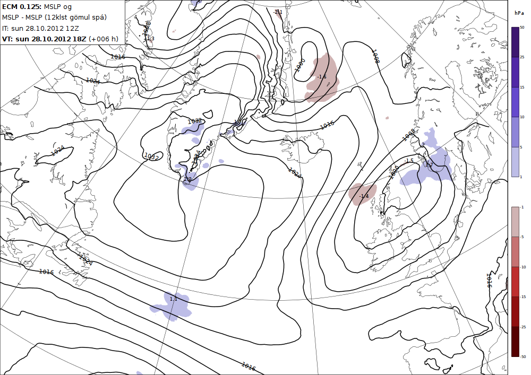531x375 pixels.
Task: Click the blue shaded region containing 1.1
Action: click(x=171, y=306)
